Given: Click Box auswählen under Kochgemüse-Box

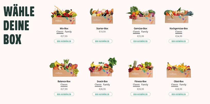Looking at the screenshot, I should click(179, 41).
